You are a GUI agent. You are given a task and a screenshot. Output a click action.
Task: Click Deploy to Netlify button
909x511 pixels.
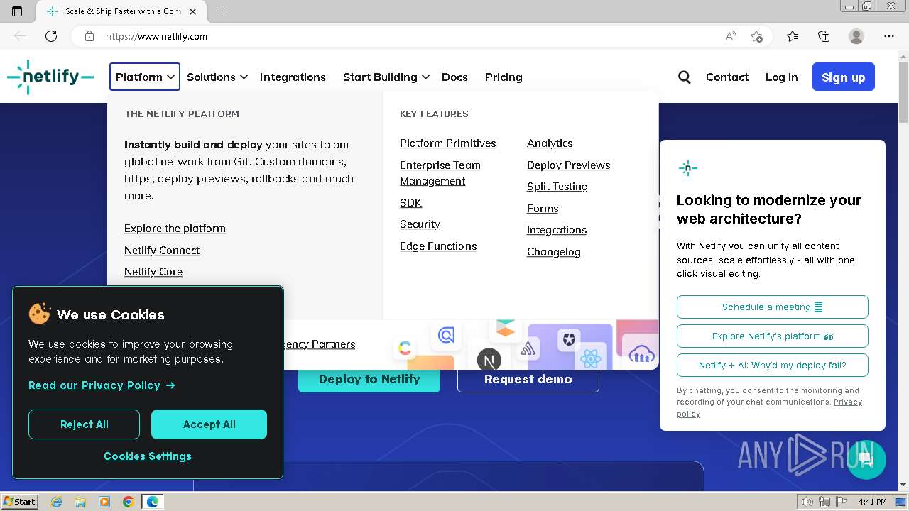(x=369, y=379)
